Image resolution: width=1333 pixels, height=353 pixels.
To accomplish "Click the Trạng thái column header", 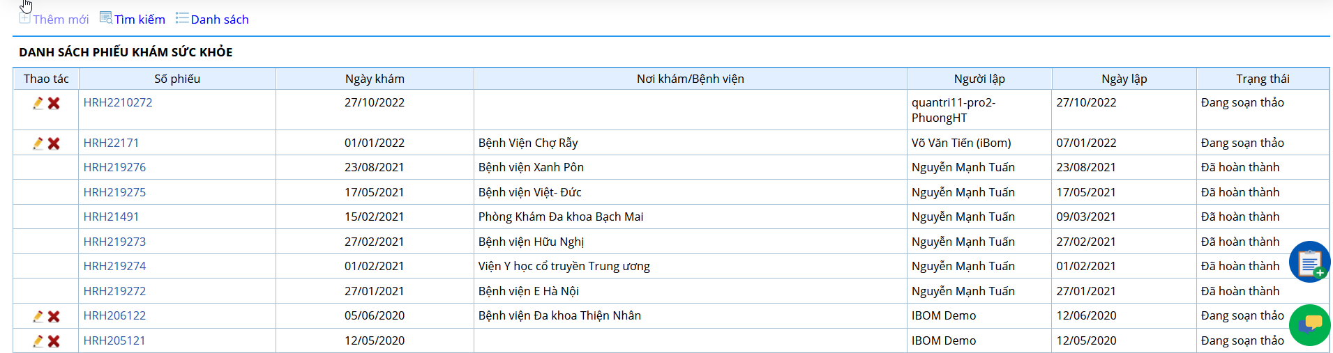I will coord(1263,79).
